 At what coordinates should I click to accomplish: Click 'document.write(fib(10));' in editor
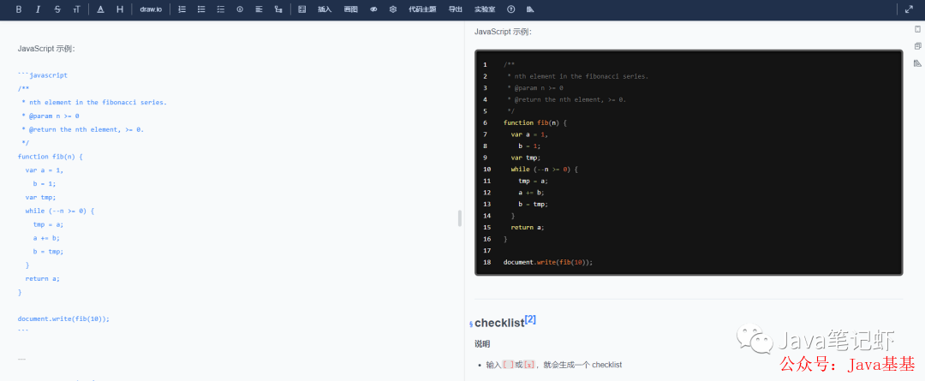pyautogui.click(x=63, y=318)
